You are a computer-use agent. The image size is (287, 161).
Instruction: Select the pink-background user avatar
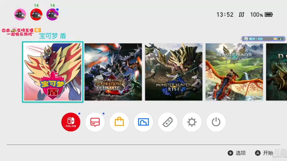click(20, 14)
